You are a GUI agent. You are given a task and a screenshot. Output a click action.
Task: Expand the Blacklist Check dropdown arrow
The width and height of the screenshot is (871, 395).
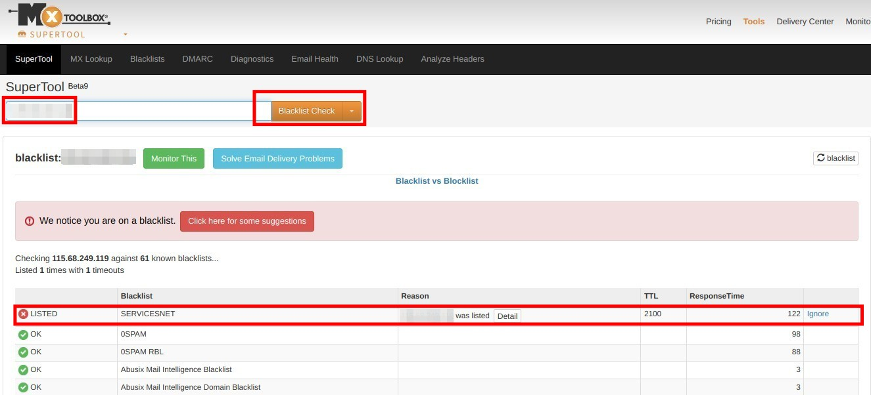pos(352,111)
